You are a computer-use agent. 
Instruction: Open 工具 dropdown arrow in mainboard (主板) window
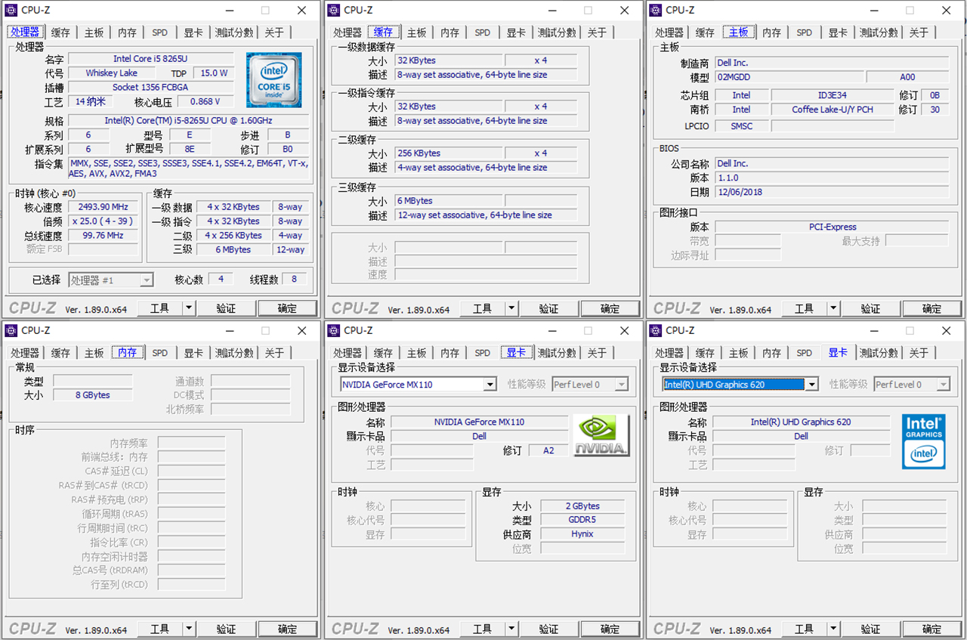tap(833, 308)
